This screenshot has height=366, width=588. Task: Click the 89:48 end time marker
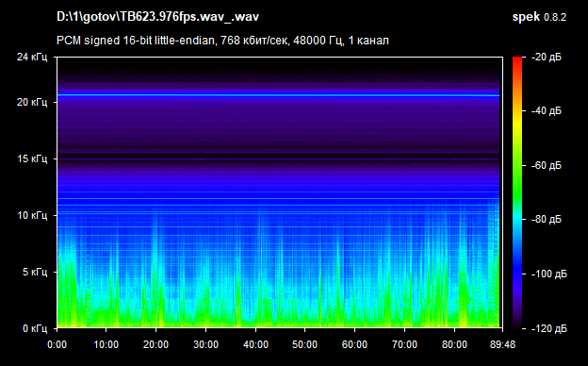[502, 344]
